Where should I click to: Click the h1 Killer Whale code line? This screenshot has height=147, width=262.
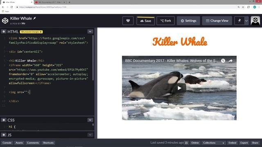click(x=26, y=61)
